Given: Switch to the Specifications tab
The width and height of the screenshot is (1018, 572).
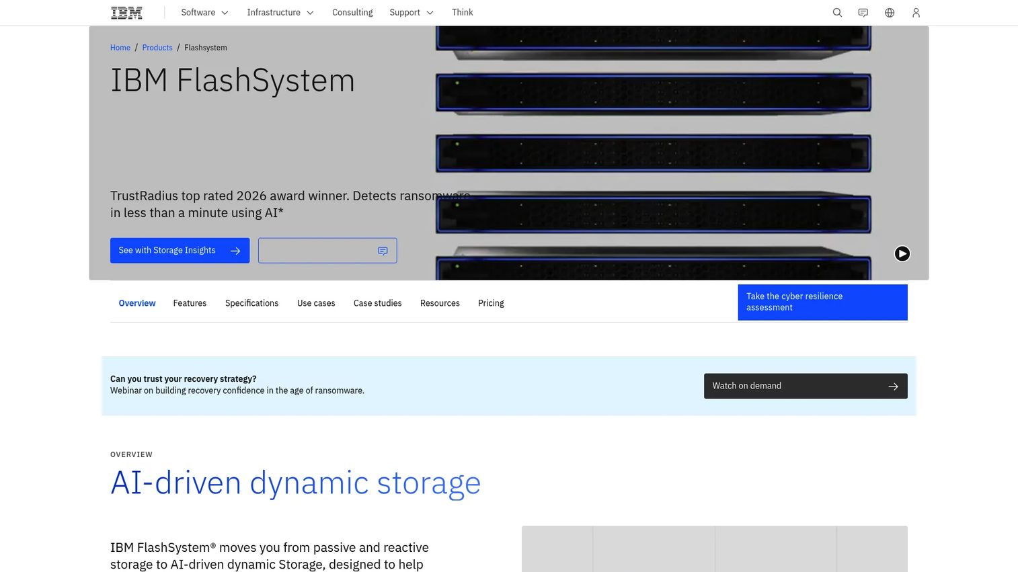Looking at the screenshot, I should coord(251,303).
